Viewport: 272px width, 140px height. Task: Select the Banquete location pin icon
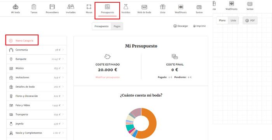[11, 59]
